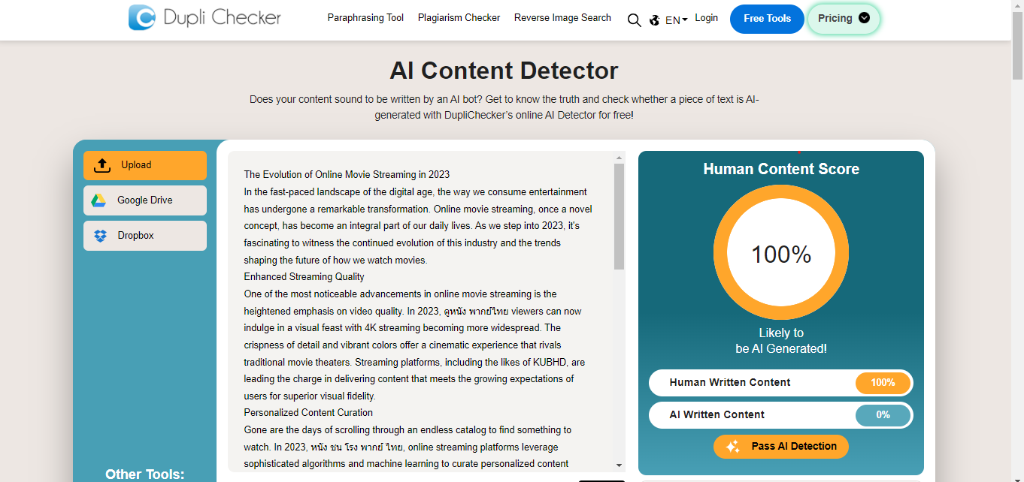Choose the Google Drive upload option
1024x482 pixels.
(145, 200)
